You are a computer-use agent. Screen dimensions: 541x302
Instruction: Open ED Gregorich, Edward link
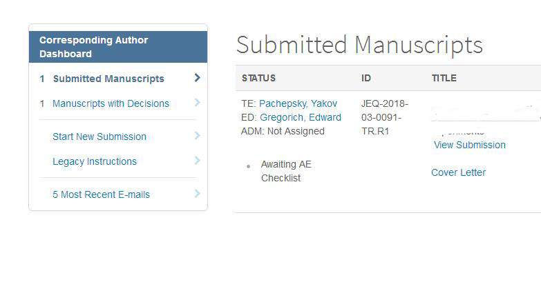[300, 117]
